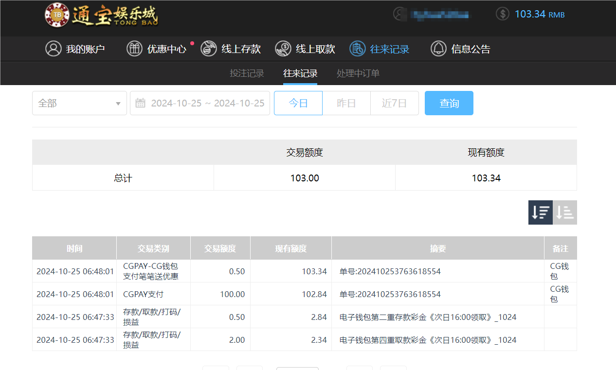Click the dropdown arrow beside 全部

coord(117,103)
